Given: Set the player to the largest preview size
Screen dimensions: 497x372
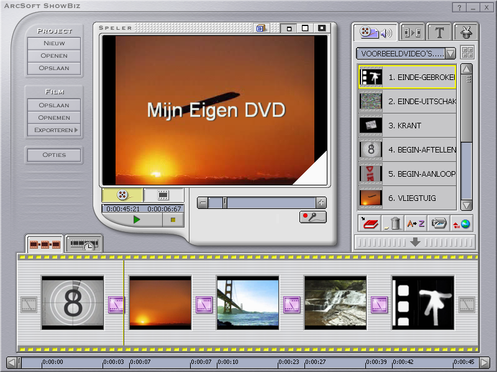Looking at the screenshot, I should click(321, 29).
